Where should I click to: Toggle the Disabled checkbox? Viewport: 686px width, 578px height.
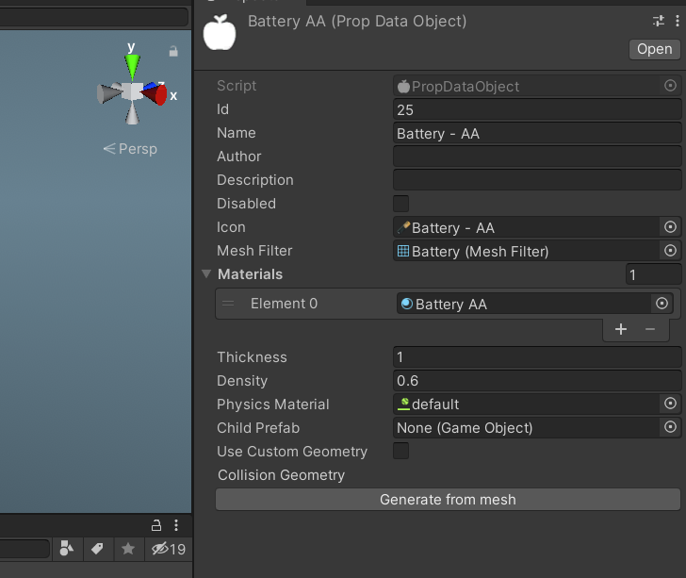point(400,204)
